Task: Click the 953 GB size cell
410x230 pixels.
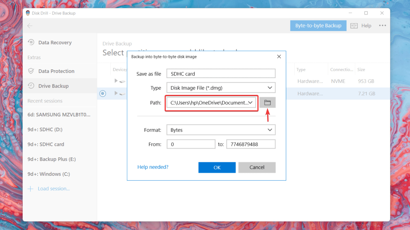Action: tap(366, 81)
